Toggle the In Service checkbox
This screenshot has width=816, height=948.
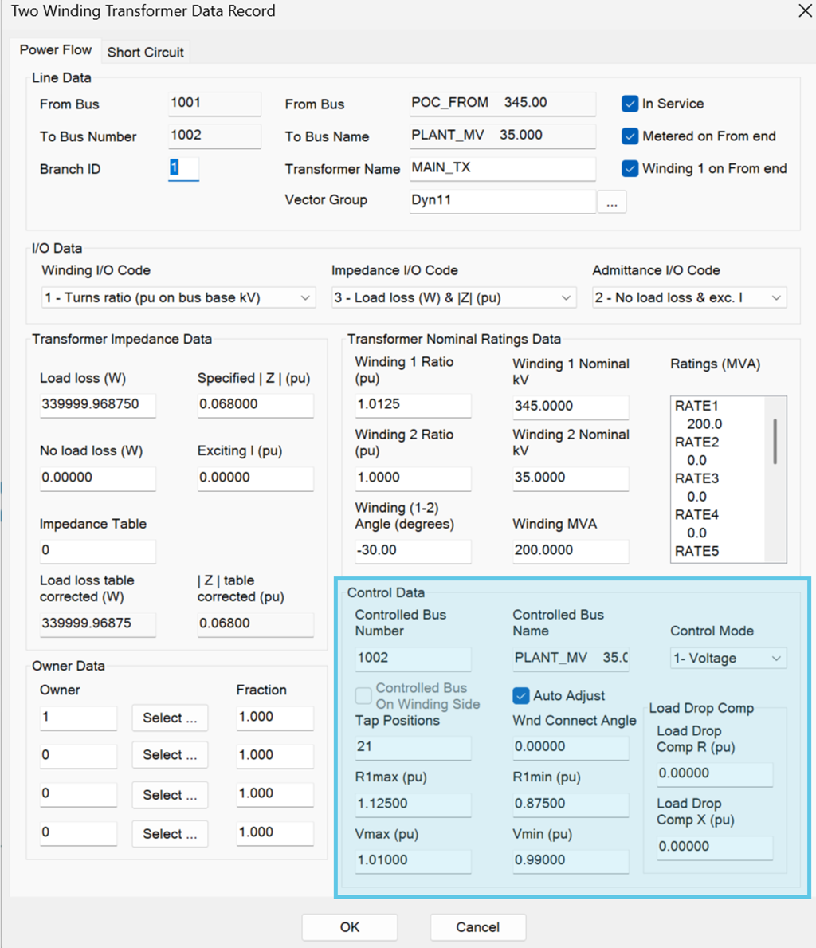(630, 104)
